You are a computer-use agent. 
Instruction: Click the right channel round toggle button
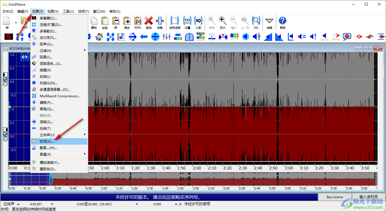pyautogui.click(x=5, y=139)
